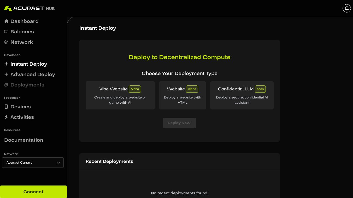The width and height of the screenshot is (353, 198).
Task: Click the plus icon beside Instant Deploy
Action: (x=6, y=64)
